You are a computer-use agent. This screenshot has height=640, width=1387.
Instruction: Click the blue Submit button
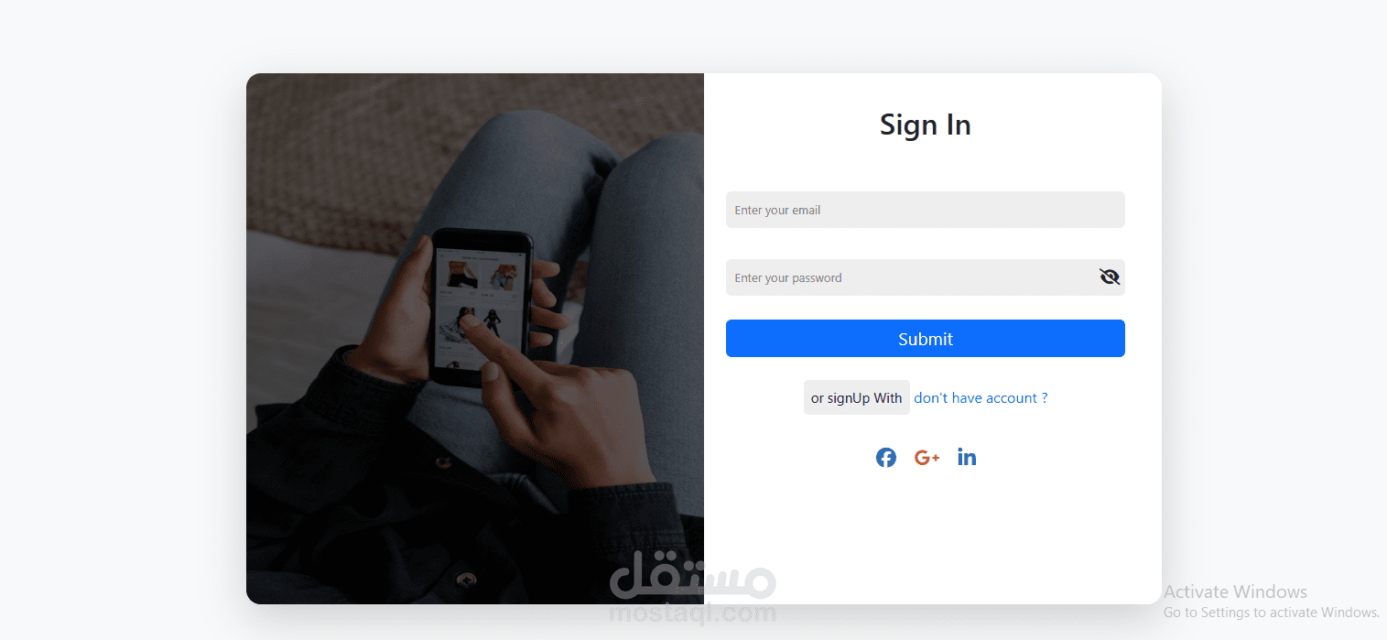pos(925,339)
